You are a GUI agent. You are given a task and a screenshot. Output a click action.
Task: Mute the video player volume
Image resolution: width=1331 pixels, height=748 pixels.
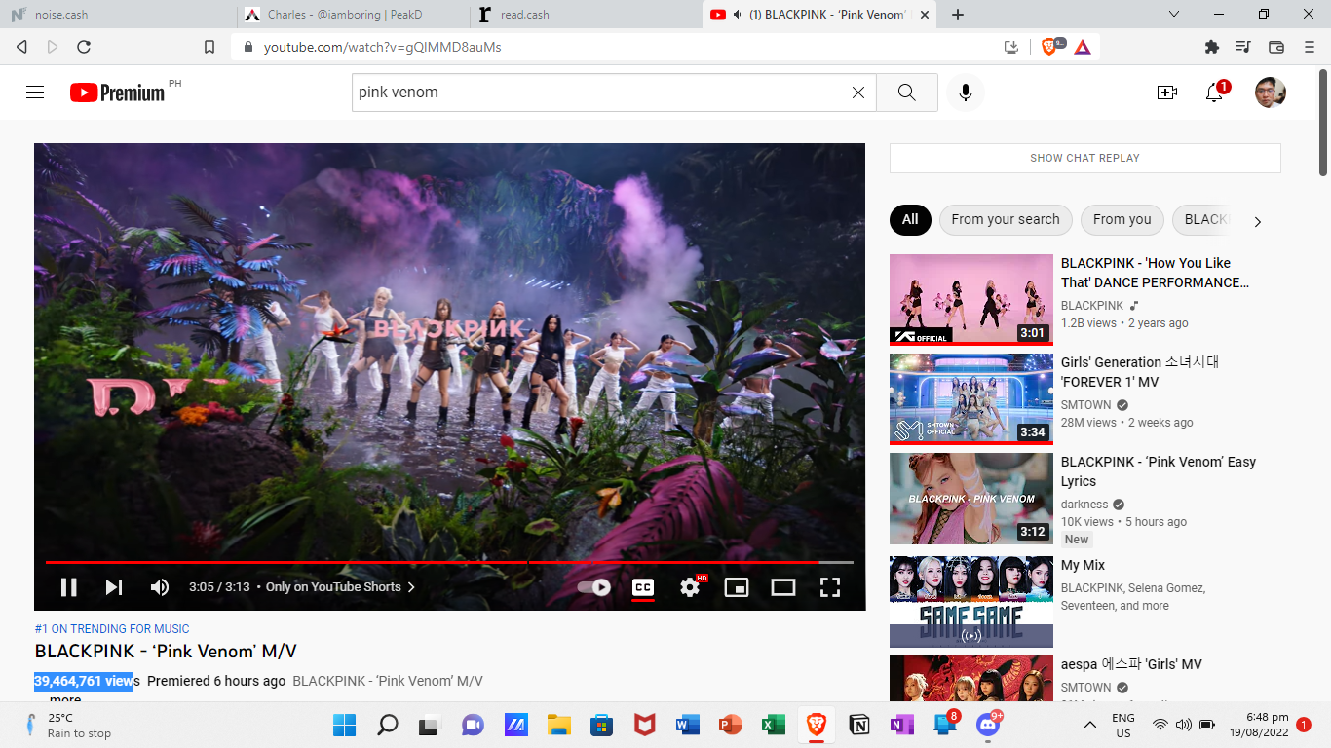[159, 587]
